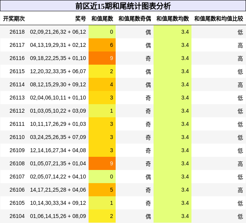Click issue number 26118
Viewport: 246px width, 223px height.
[17, 32]
